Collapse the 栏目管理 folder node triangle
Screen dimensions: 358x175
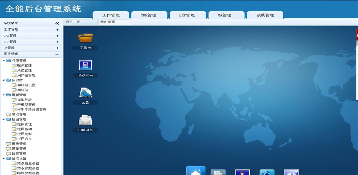click(x=4, y=119)
